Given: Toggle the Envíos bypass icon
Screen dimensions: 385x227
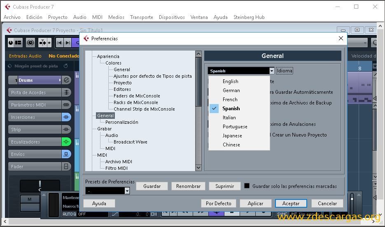Looking at the screenshot, I should click(x=66, y=154).
